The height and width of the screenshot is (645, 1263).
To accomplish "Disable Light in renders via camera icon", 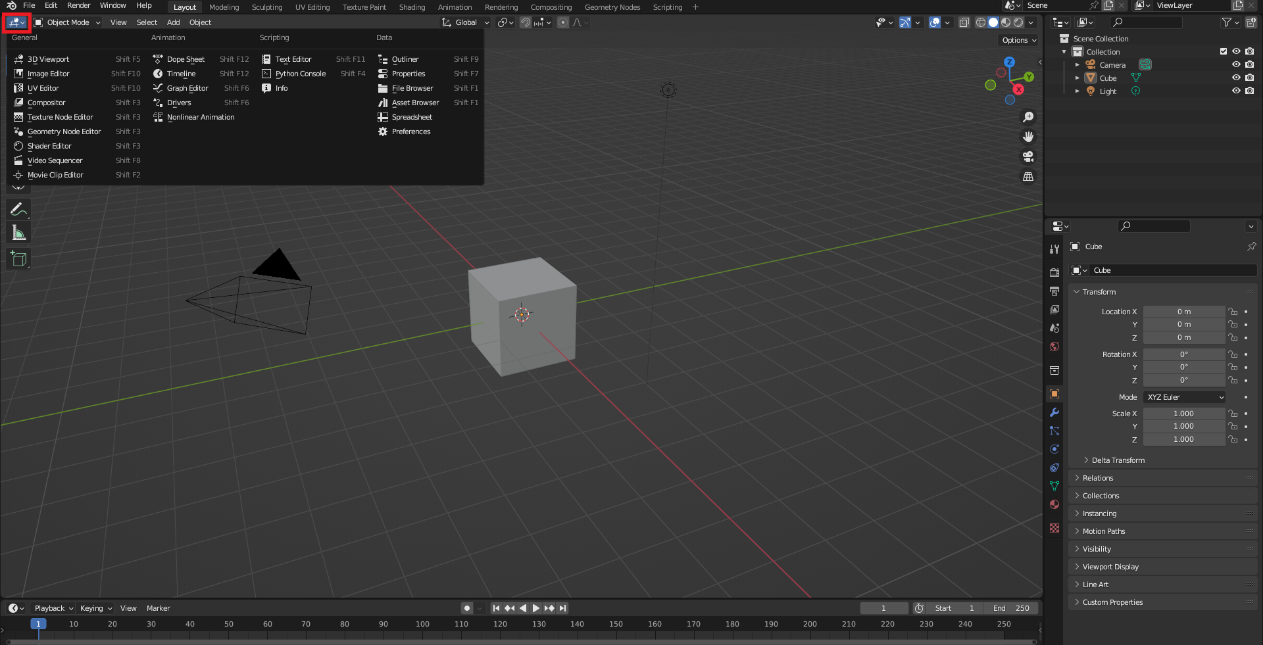I will click(x=1249, y=91).
